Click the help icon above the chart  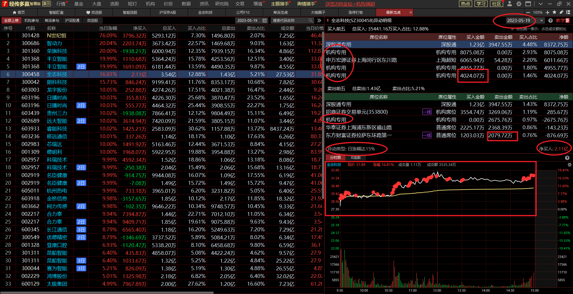567,158
